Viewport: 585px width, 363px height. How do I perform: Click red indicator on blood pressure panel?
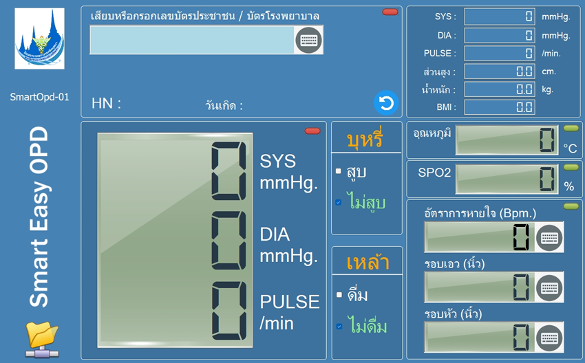tap(312, 131)
